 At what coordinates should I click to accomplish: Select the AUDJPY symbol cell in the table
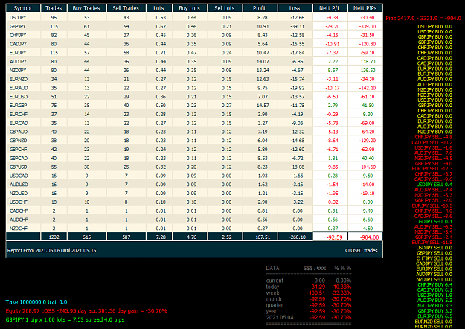point(23,62)
